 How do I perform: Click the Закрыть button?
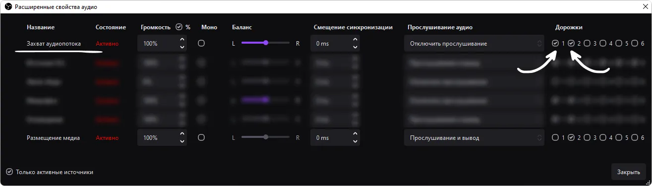(628, 172)
